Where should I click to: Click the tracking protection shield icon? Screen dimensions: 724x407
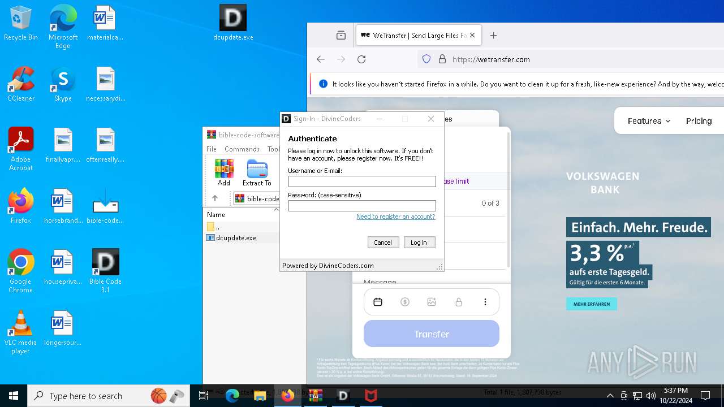426,59
